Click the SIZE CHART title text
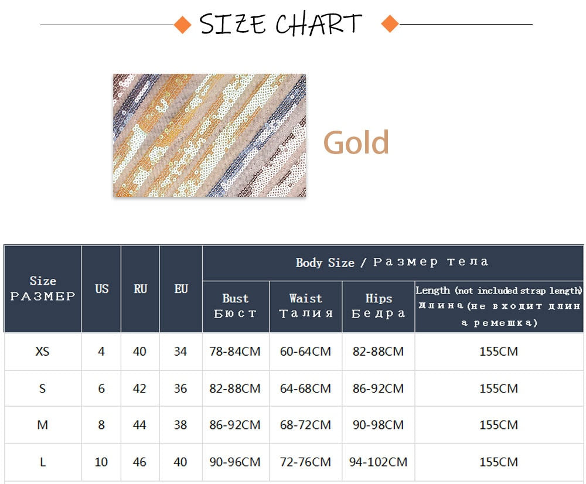The image size is (586, 484). (x=281, y=25)
